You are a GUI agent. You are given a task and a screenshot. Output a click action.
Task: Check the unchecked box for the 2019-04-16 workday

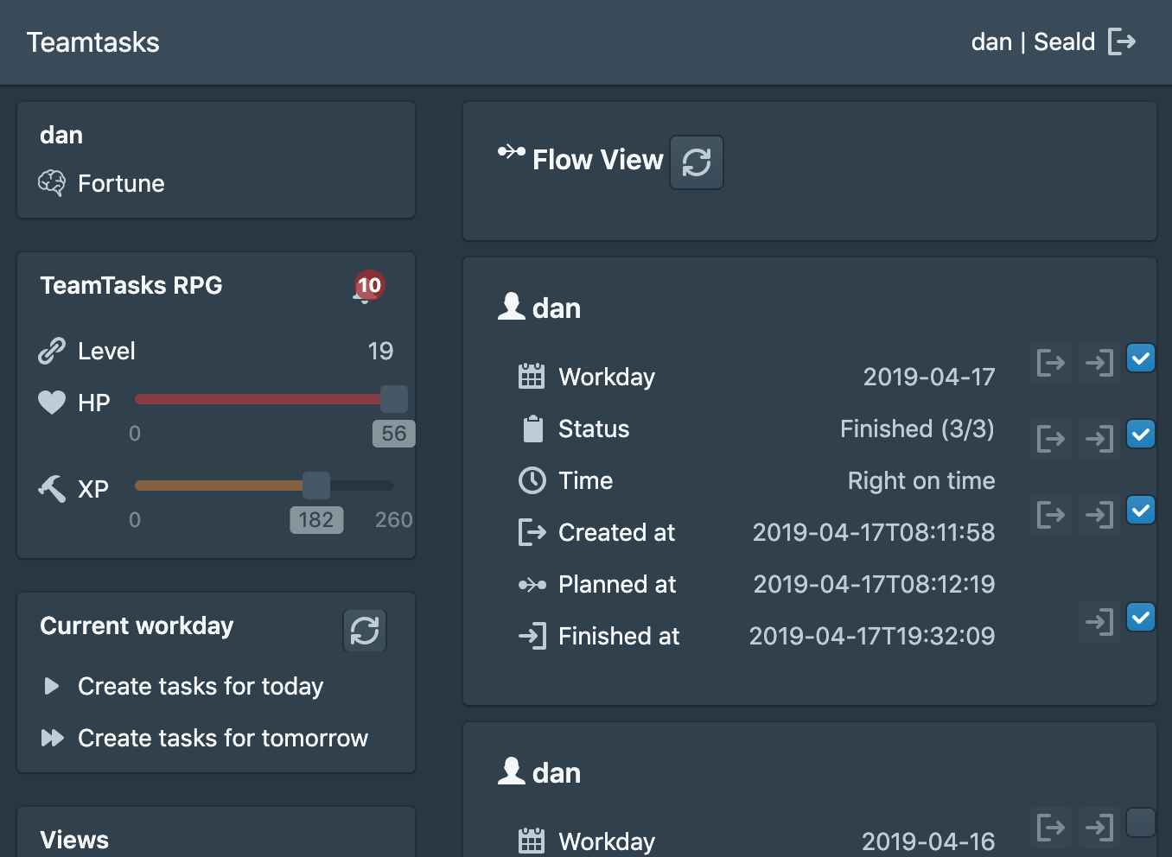(x=1141, y=822)
